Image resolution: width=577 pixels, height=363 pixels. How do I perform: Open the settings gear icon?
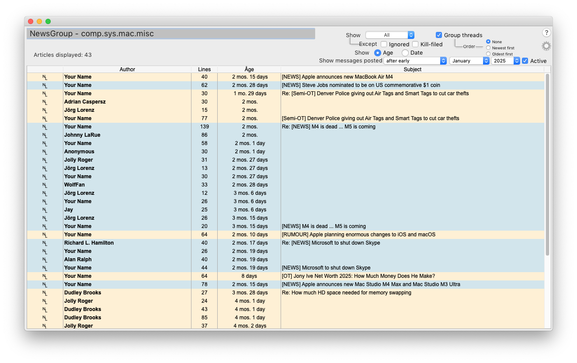(546, 46)
